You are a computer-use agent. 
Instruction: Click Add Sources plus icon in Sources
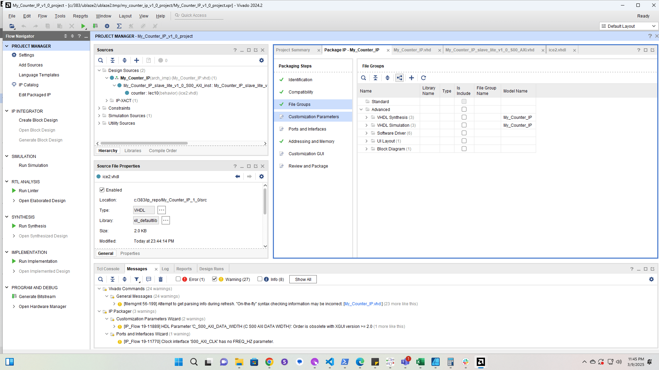coord(137,60)
